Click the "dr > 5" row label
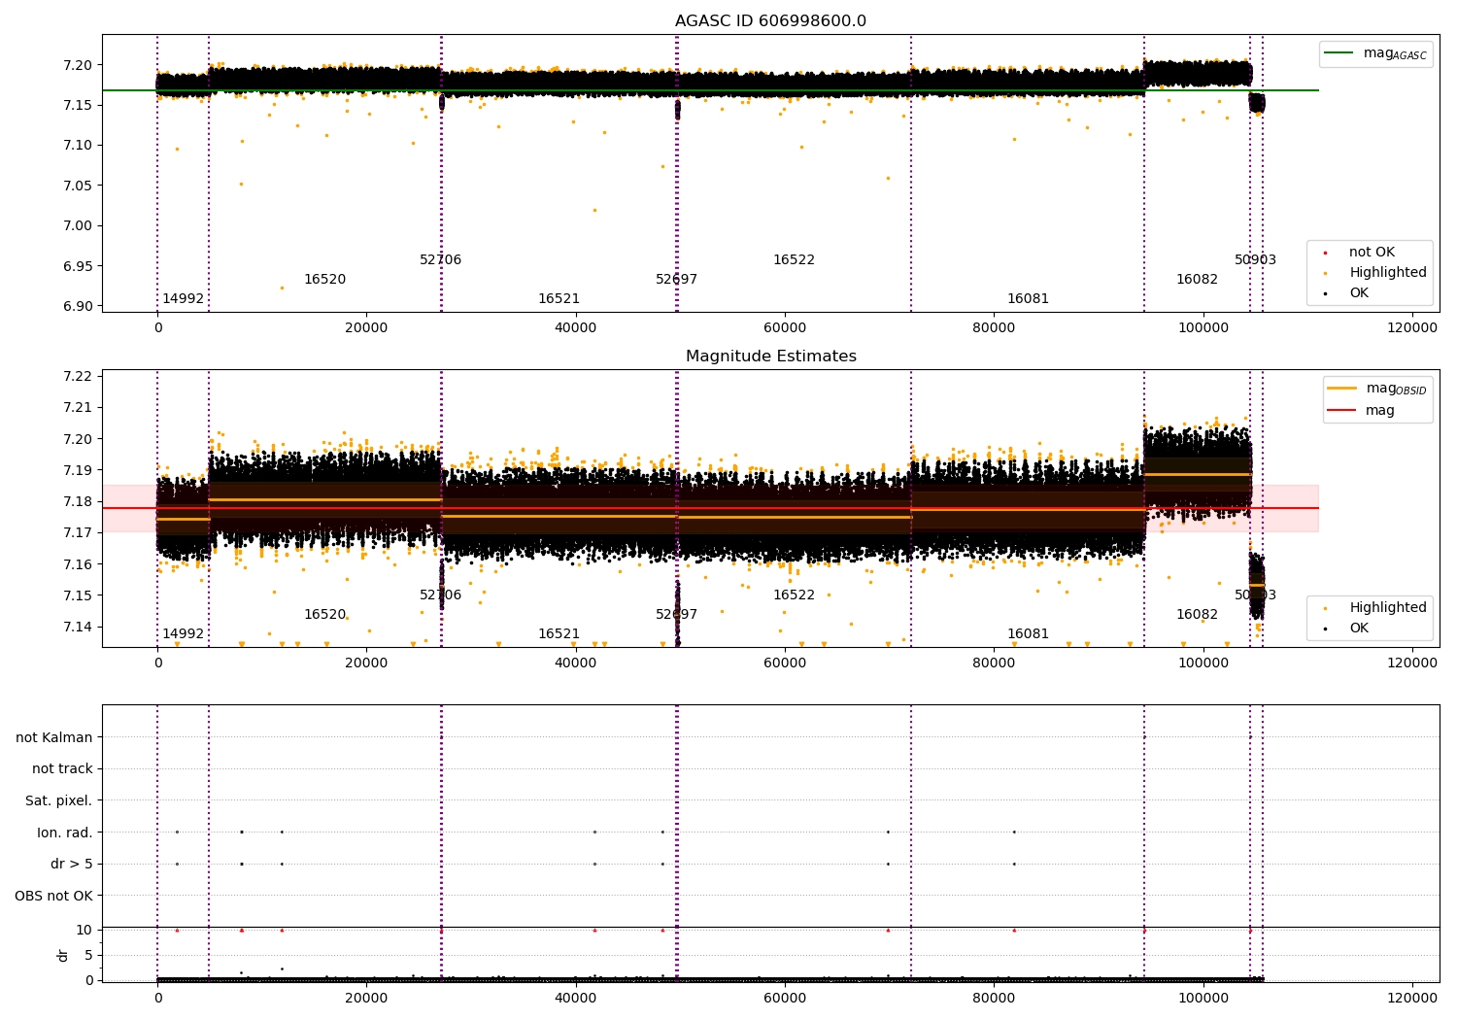1457x1020 pixels. (72, 865)
